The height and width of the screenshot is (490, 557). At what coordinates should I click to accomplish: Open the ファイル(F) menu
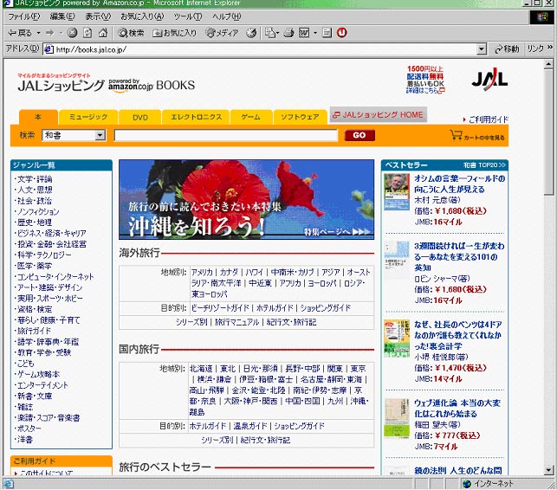click(x=23, y=16)
